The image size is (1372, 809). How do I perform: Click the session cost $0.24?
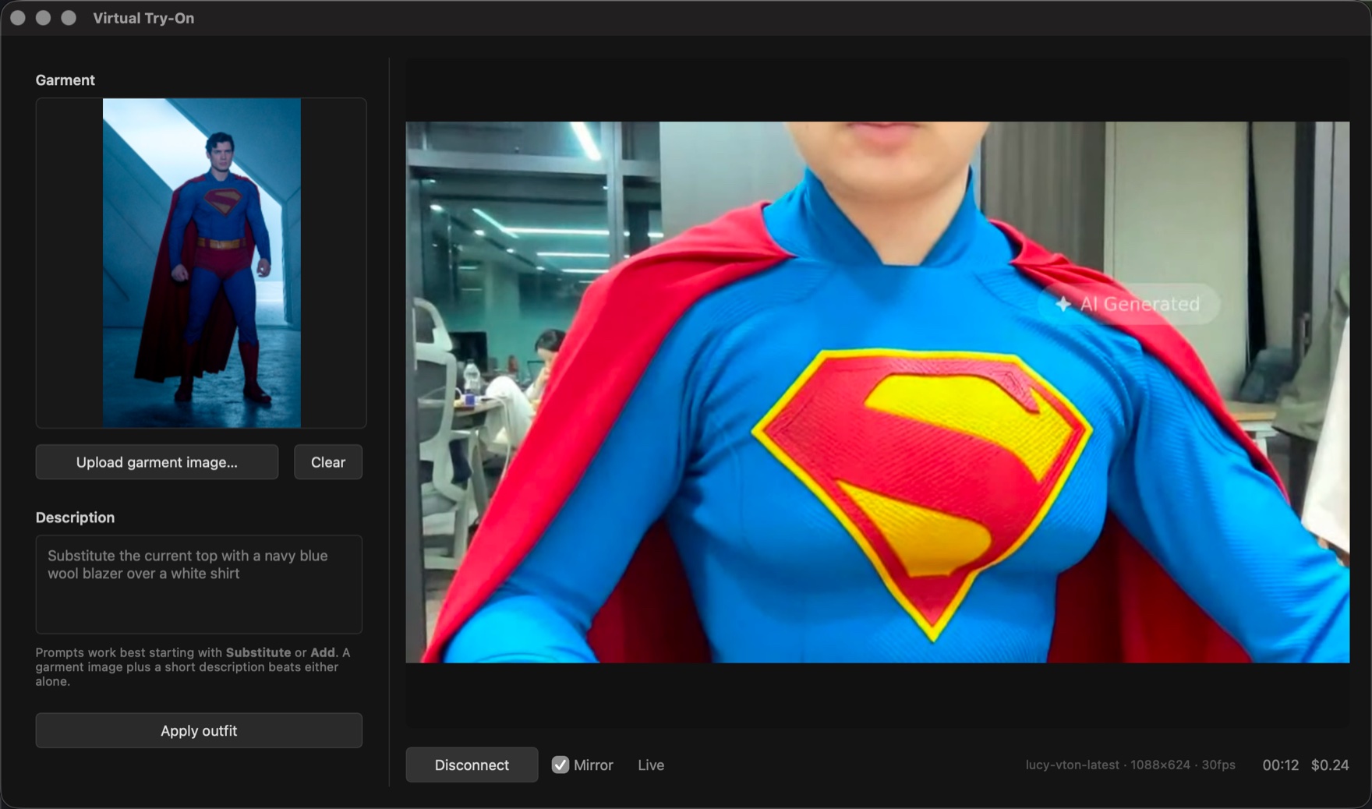click(x=1330, y=765)
